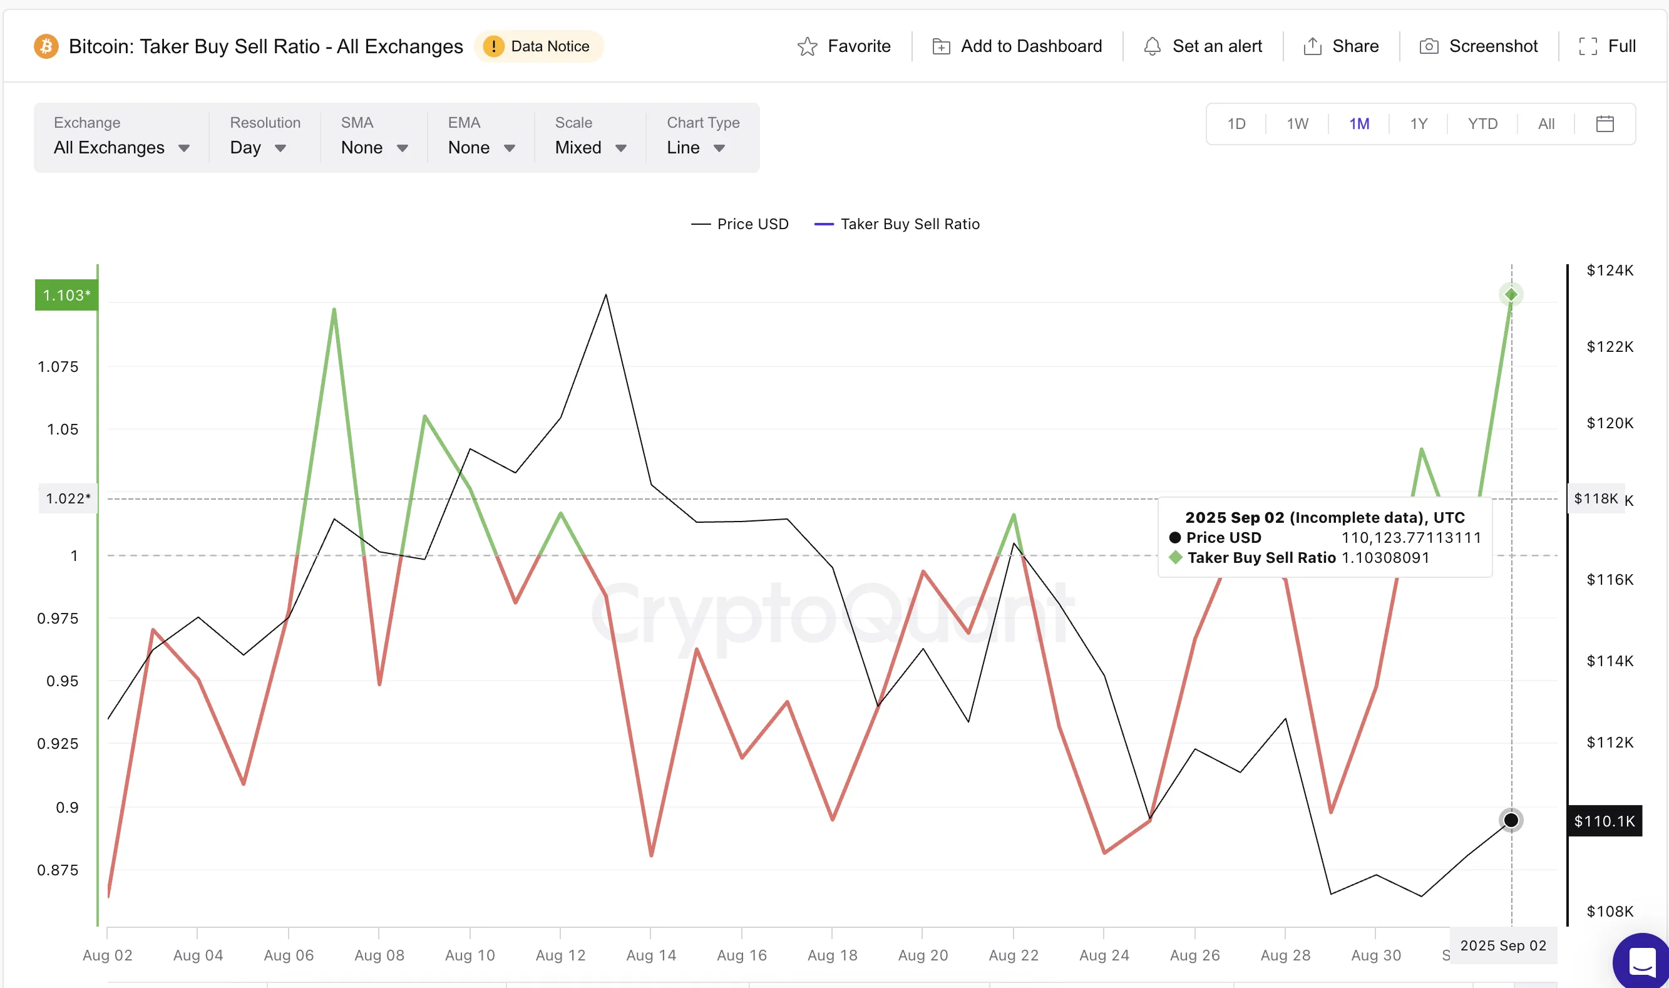Viewport: 1669px width, 988px height.
Task: Switch to the YTD time range tab
Action: 1482,124
